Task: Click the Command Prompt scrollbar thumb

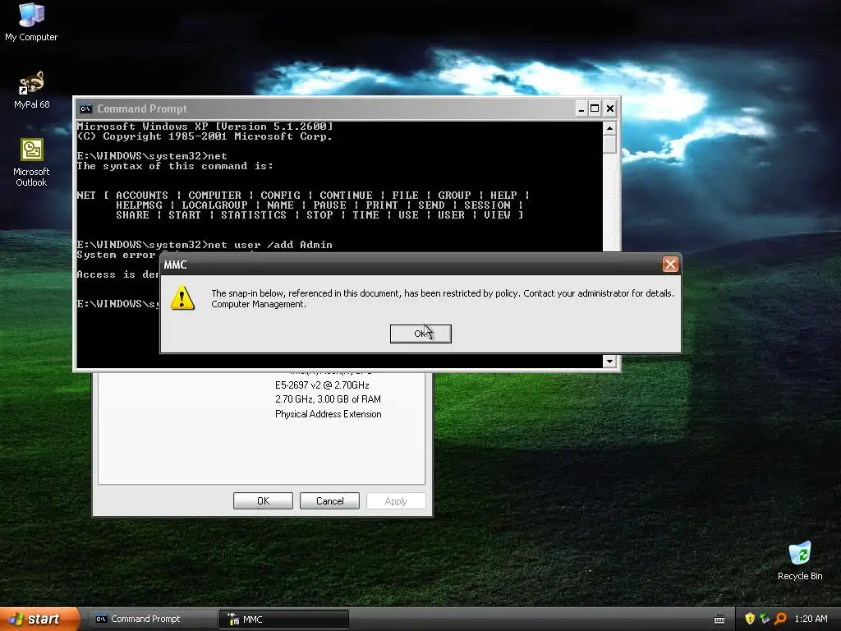Action: (609, 144)
